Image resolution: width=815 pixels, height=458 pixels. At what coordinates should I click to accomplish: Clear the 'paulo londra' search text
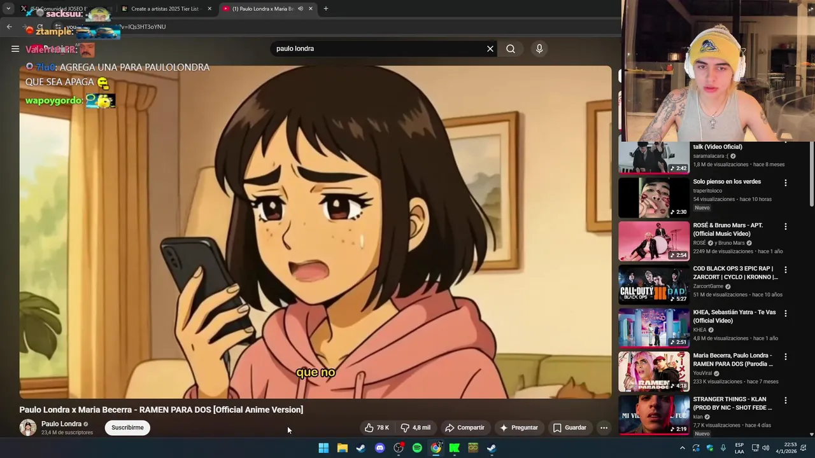(490, 48)
